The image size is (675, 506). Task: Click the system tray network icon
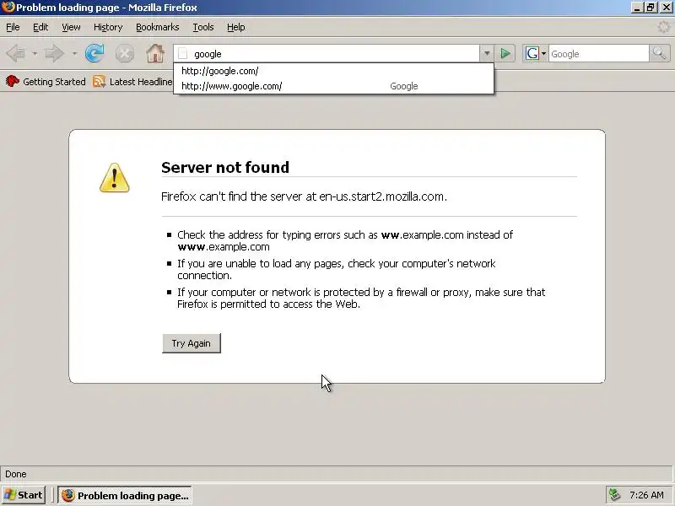tap(614, 495)
